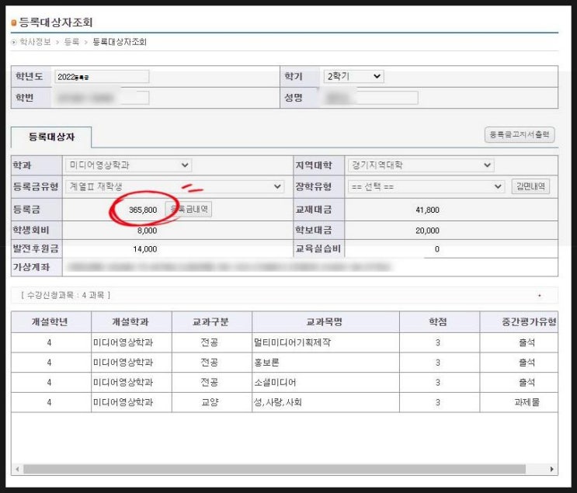The image size is (577, 493).
Task: Click the scroll right arrow of the table
Action: point(551,469)
